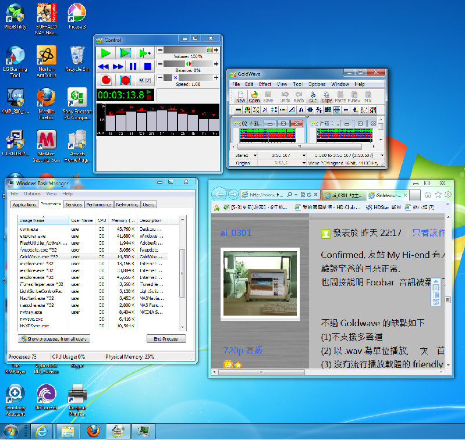Viewport: 465px width, 440px height.
Task: Click New in the GoldWave toolbar
Action: (240, 97)
